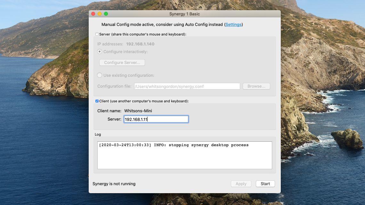The width and height of the screenshot is (365, 205).
Task: Click the Configure Server button
Action: [122, 62]
